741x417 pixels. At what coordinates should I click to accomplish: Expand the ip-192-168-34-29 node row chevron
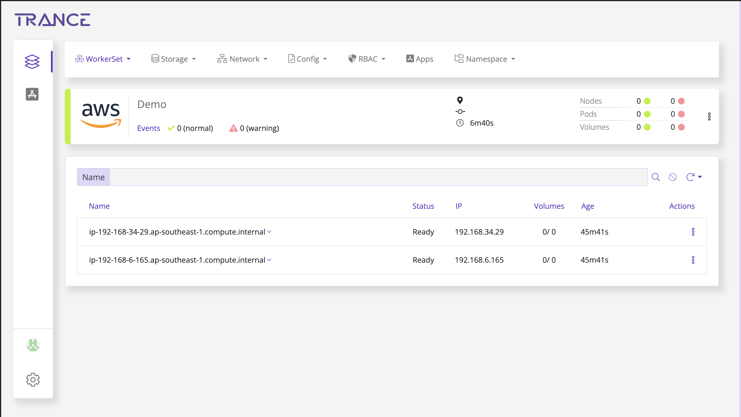pyautogui.click(x=269, y=232)
